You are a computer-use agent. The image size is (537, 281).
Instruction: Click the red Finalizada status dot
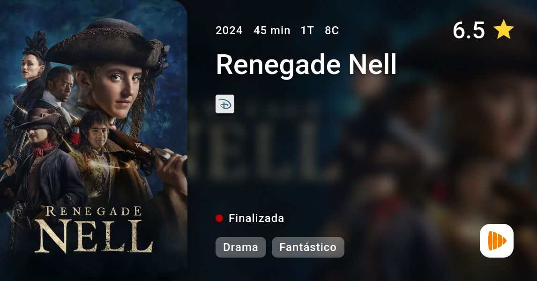(219, 218)
